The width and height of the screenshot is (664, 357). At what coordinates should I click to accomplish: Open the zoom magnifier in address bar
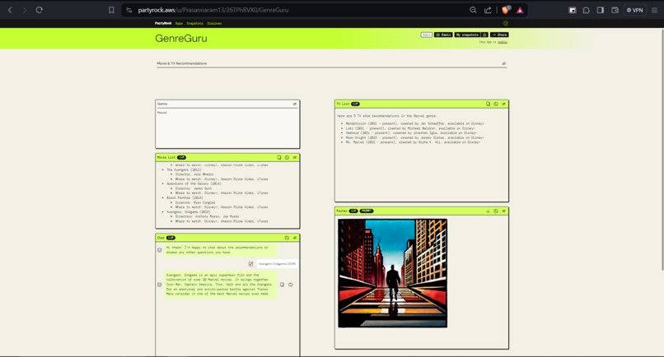[473, 10]
